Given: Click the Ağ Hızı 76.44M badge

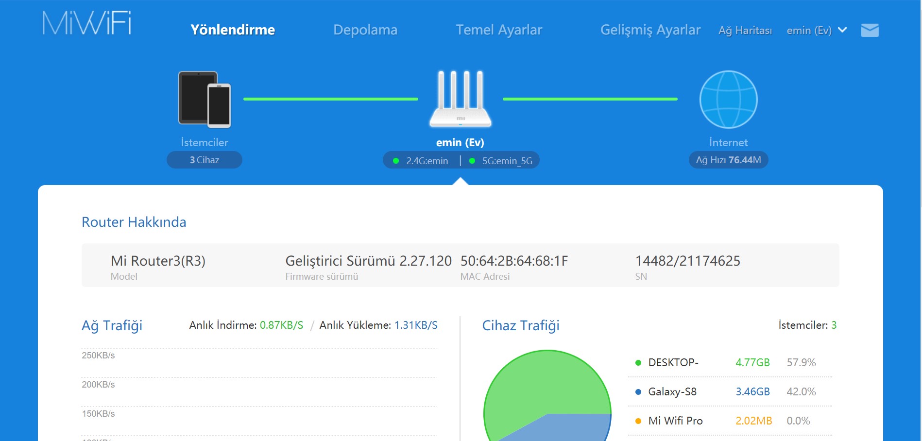Looking at the screenshot, I should click(x=728, y=160).
